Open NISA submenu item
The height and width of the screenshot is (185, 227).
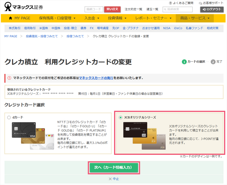tap(167, 28)
